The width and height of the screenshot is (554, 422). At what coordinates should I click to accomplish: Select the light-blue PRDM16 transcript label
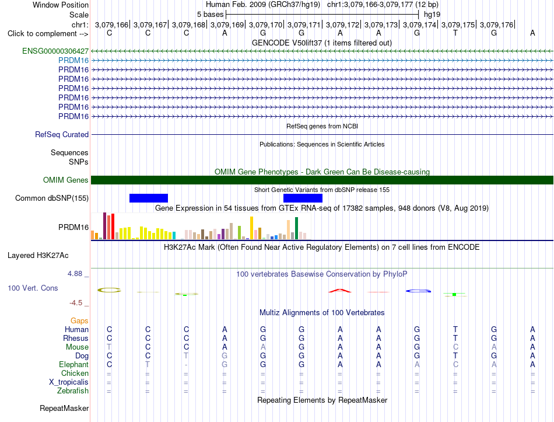point(73,61)
